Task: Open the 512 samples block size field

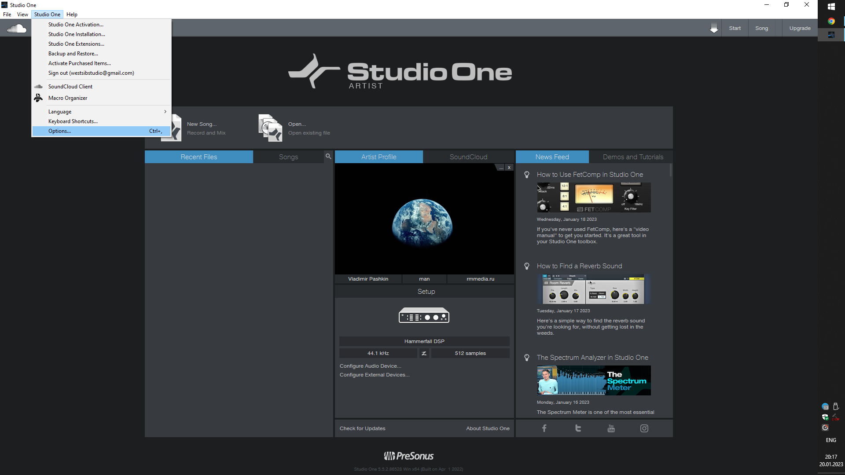Action: (470, 353)
